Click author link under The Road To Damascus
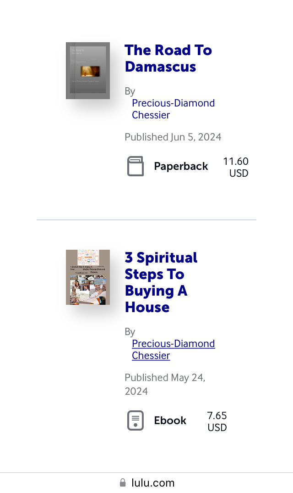 coord(173,109)
